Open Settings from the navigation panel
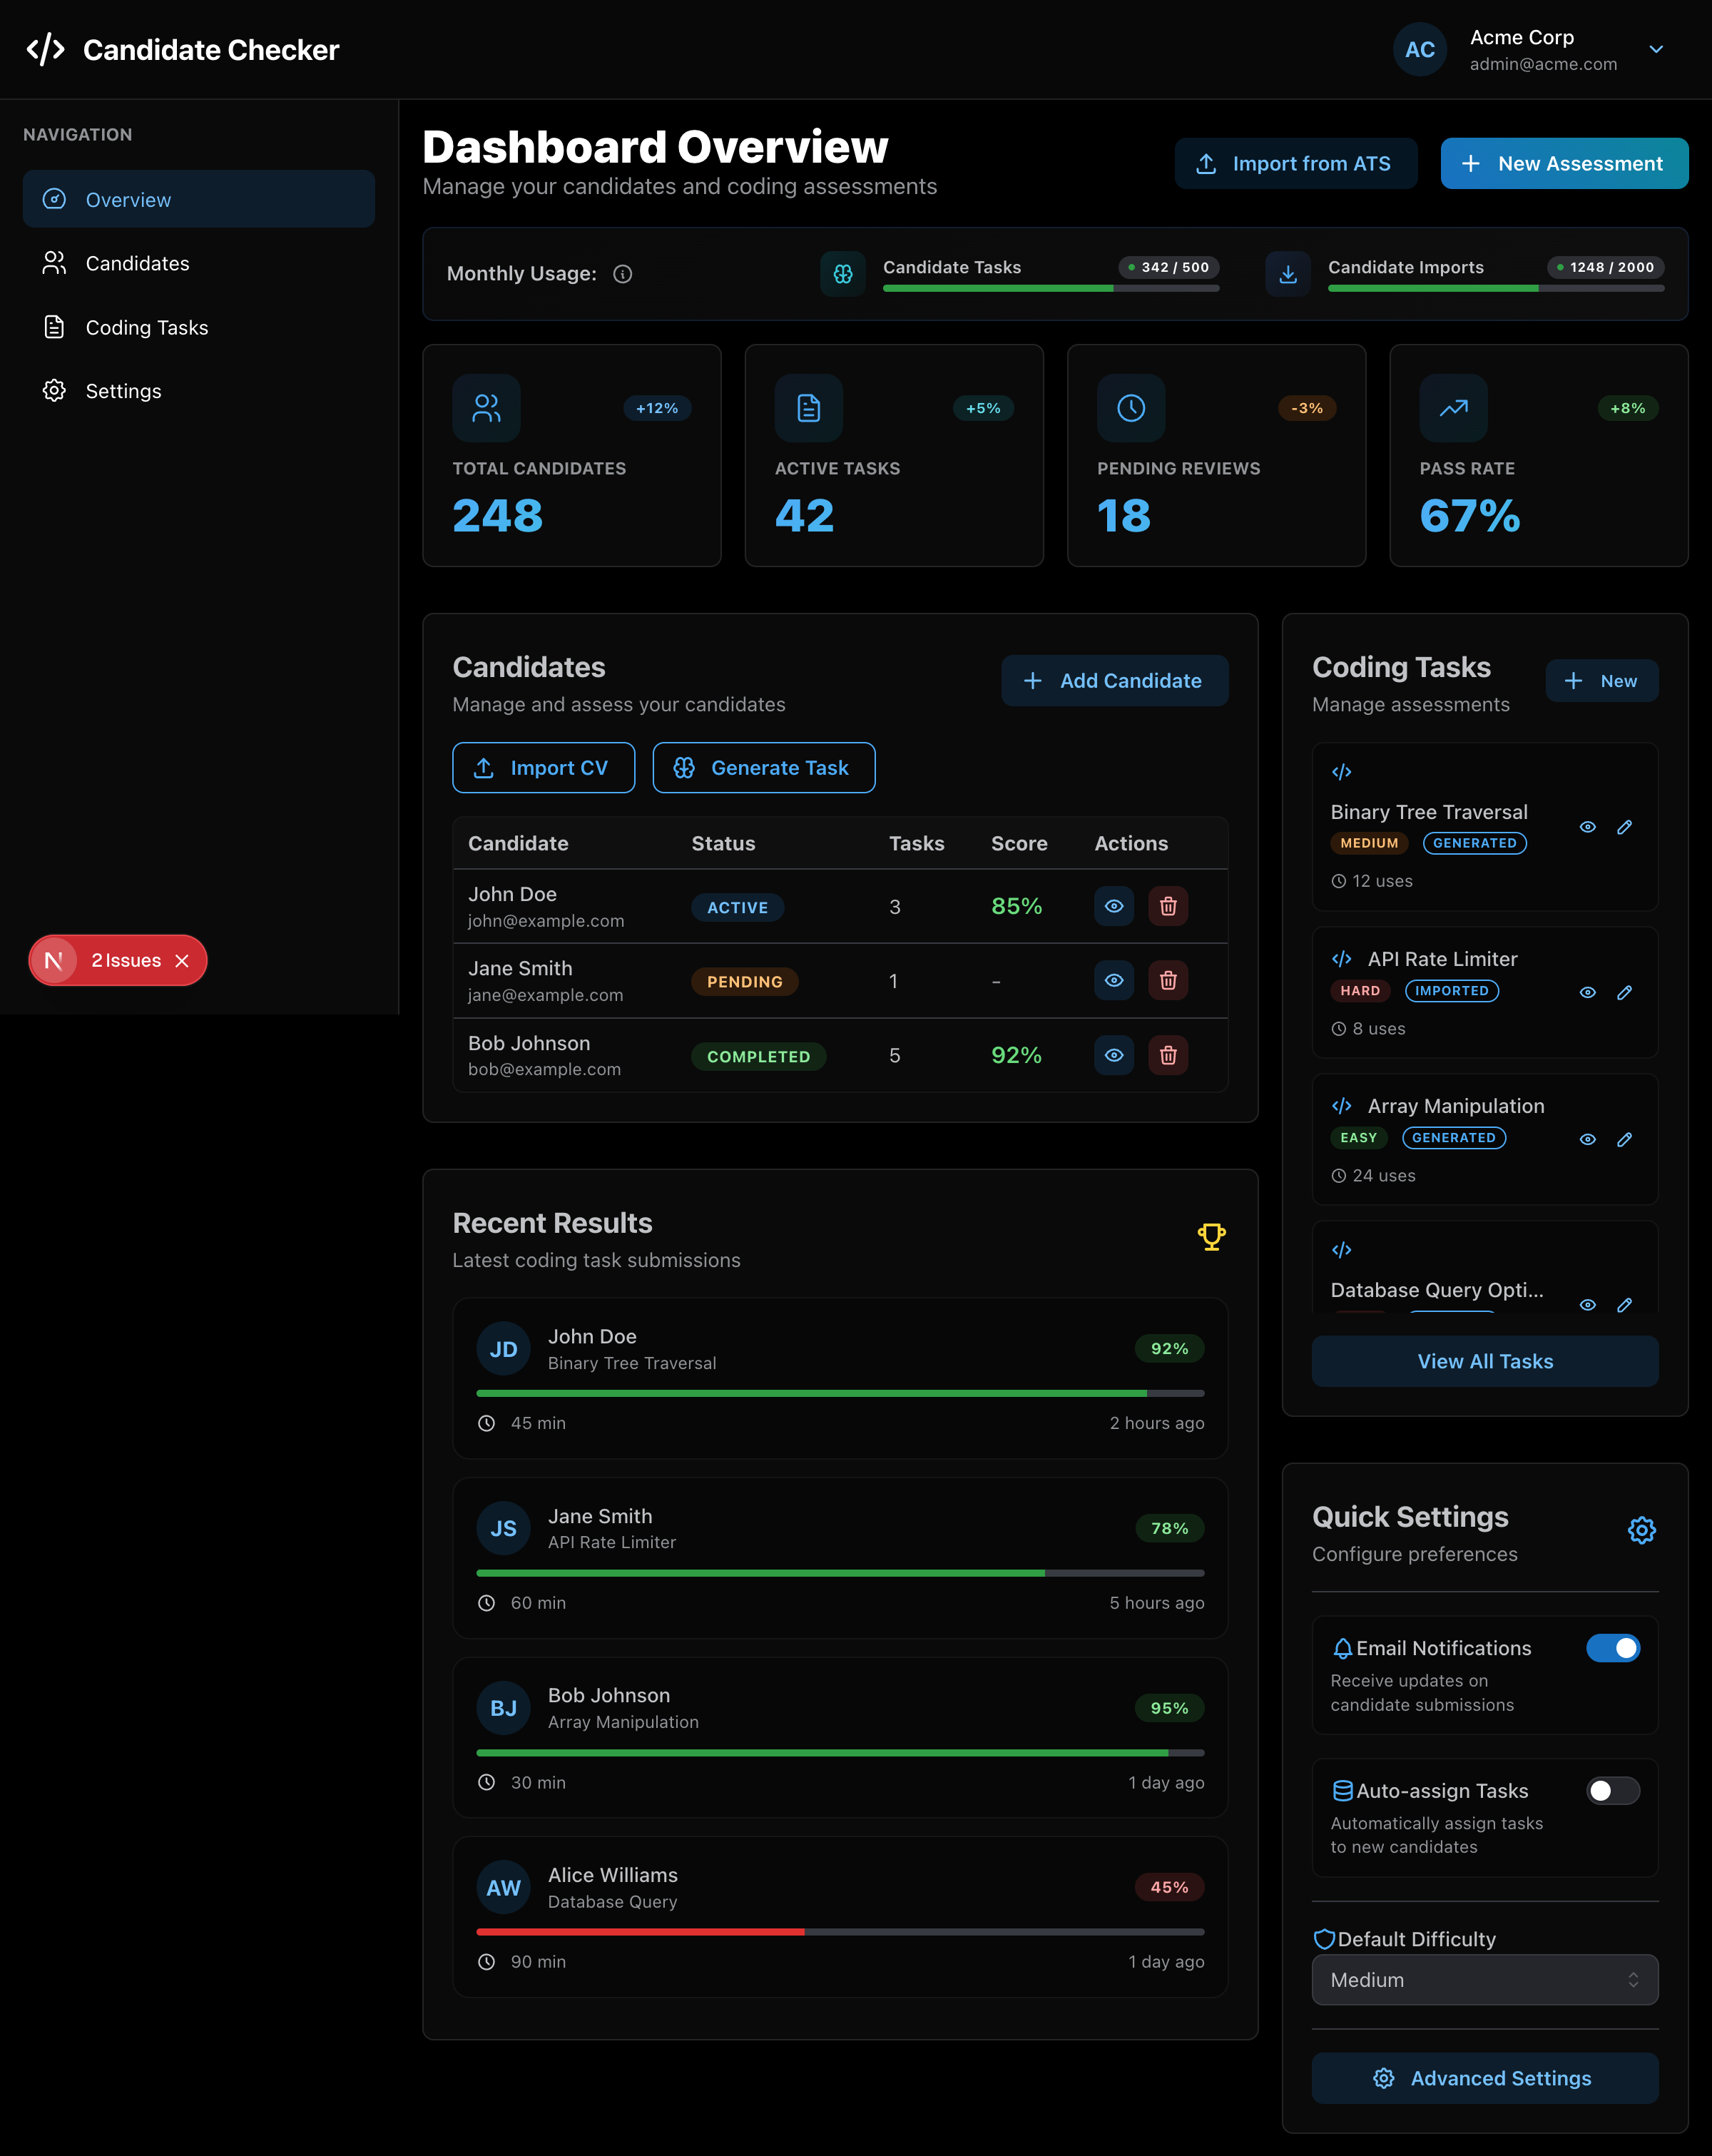 [x=123, y=391]
